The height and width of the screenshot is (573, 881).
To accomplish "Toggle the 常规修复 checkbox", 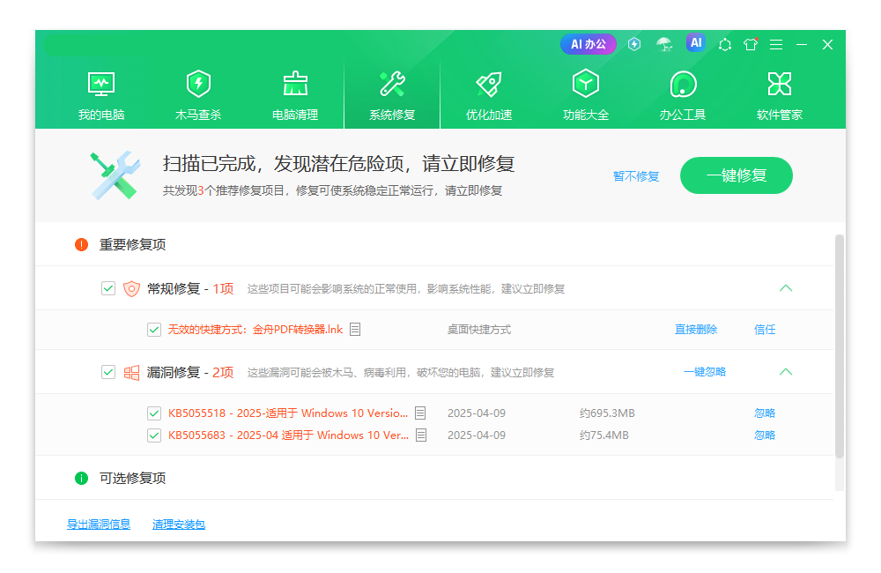I will (108, 288).
